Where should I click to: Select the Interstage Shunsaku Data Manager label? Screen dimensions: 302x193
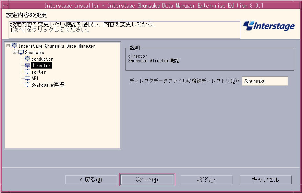[x=57, y=46]
